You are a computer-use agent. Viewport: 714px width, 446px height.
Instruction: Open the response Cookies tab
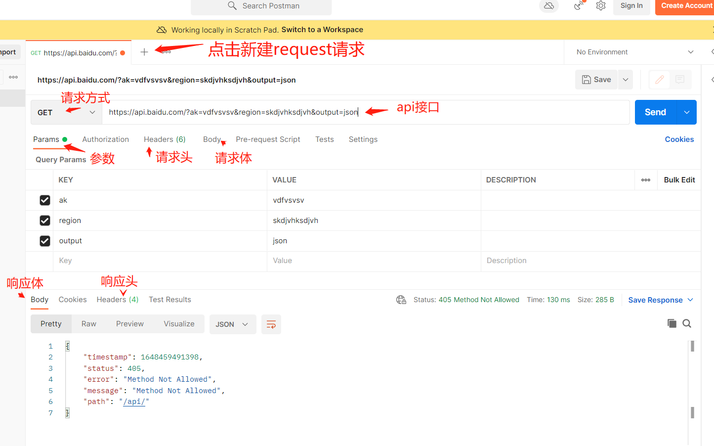pyautogui.click(x=73, y=300)
